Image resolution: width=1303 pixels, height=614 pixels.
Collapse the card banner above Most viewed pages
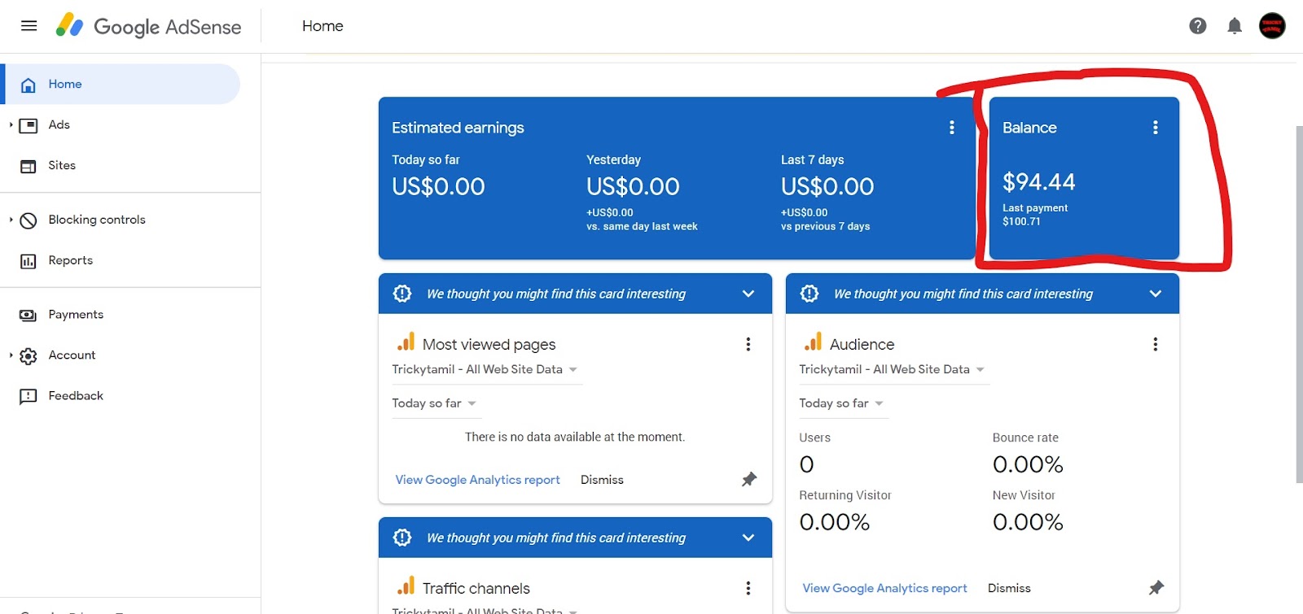[748, 294]
